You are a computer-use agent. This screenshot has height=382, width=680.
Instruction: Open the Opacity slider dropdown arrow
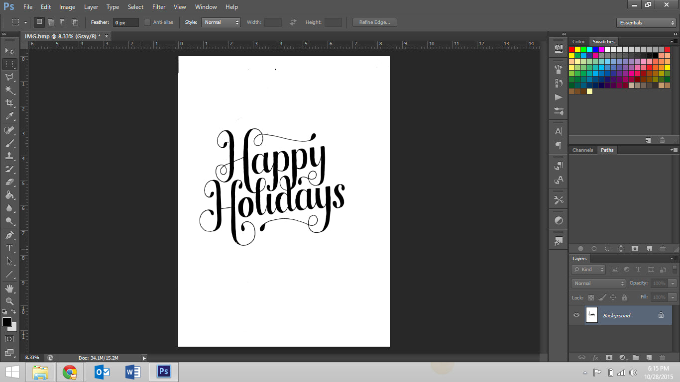[673, 283]
